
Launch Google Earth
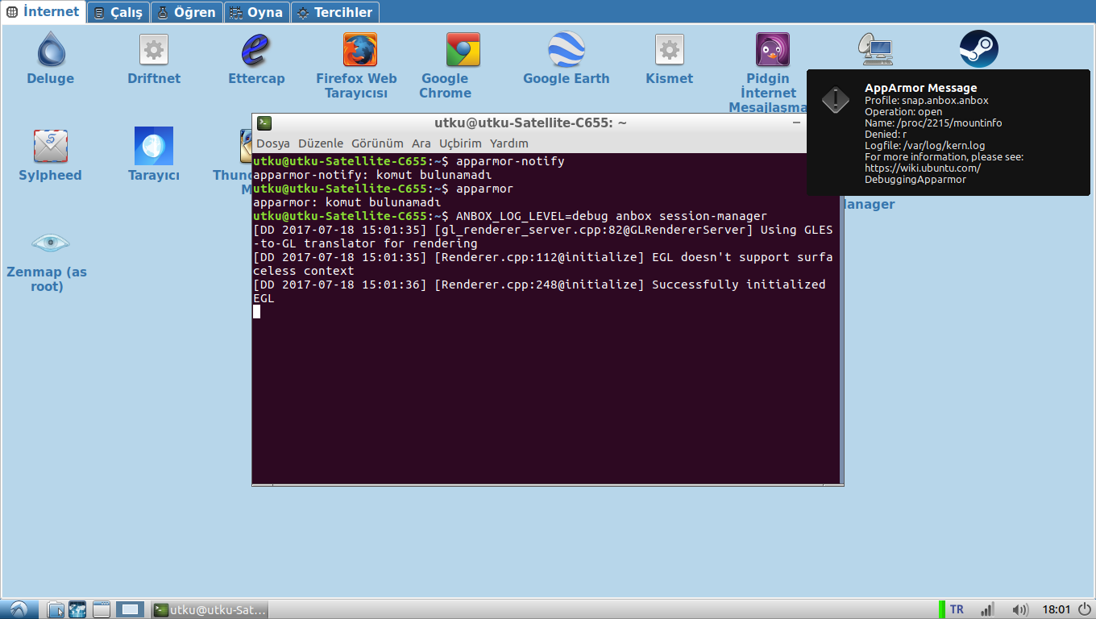point(566,50)
